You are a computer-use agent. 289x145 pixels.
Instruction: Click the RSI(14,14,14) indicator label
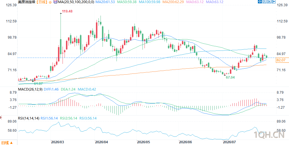pos(29,118)
